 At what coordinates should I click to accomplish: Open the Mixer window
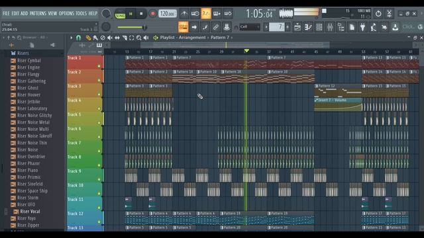coord(330,27)
